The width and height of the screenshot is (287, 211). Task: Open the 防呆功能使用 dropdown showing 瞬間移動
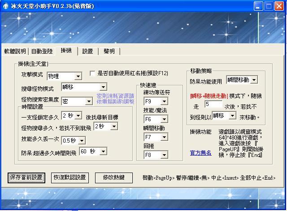point(242,80)
